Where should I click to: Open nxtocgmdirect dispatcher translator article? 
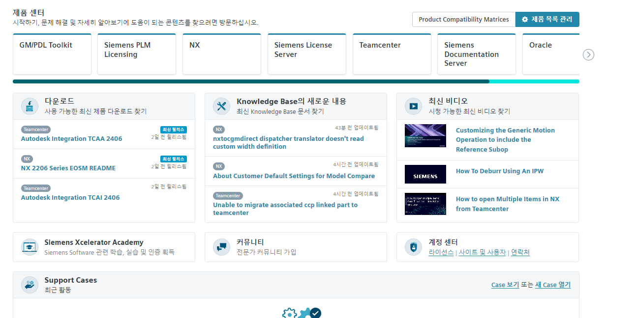point(288,143)
